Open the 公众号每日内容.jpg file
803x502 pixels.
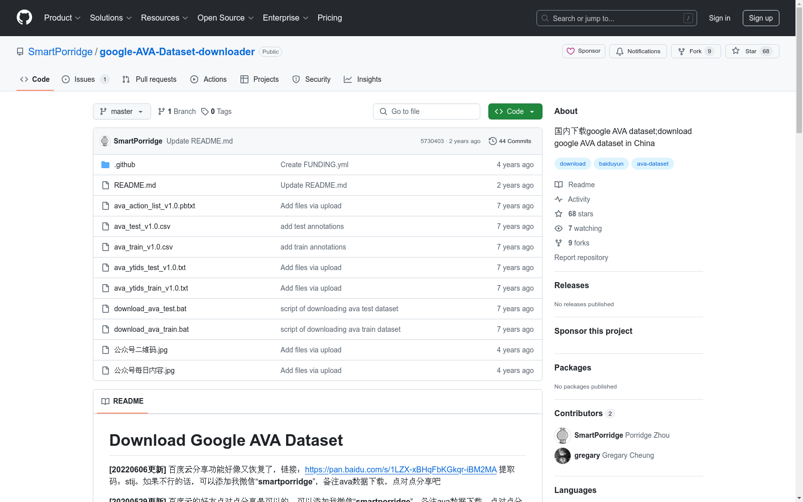[x=144, y=370]
